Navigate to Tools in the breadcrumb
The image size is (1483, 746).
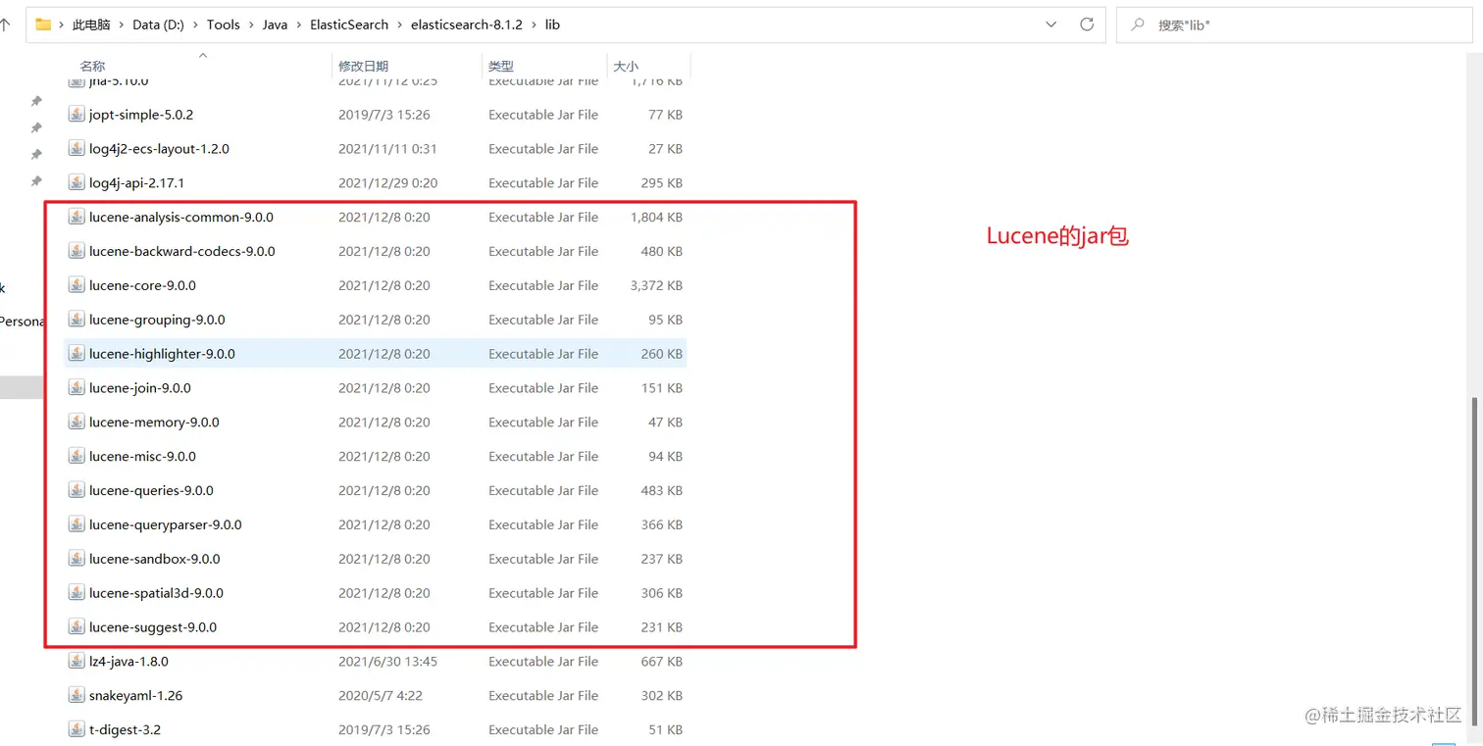[x=224, y=25]
